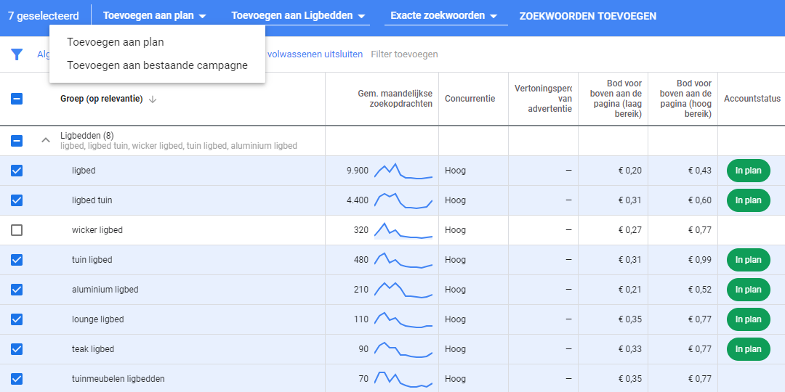Select Toevoegen aan bestaande campagne menu option
The height and width of the screenshot is (392, 785).
tap(157, 65)
